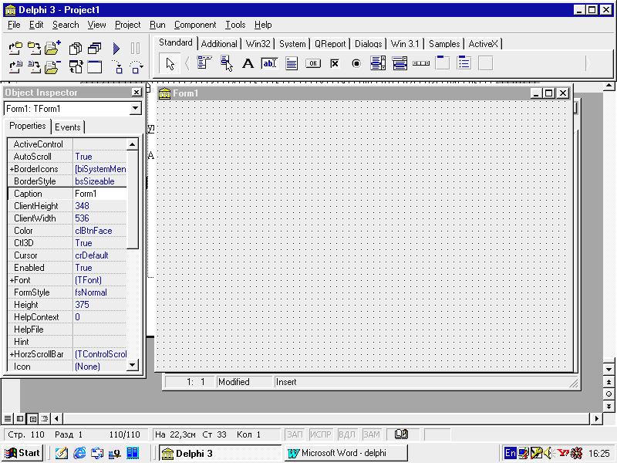Remove a file from the project
Image resolution: width=617 pixels, height=463 pixels.
[52, 67]
